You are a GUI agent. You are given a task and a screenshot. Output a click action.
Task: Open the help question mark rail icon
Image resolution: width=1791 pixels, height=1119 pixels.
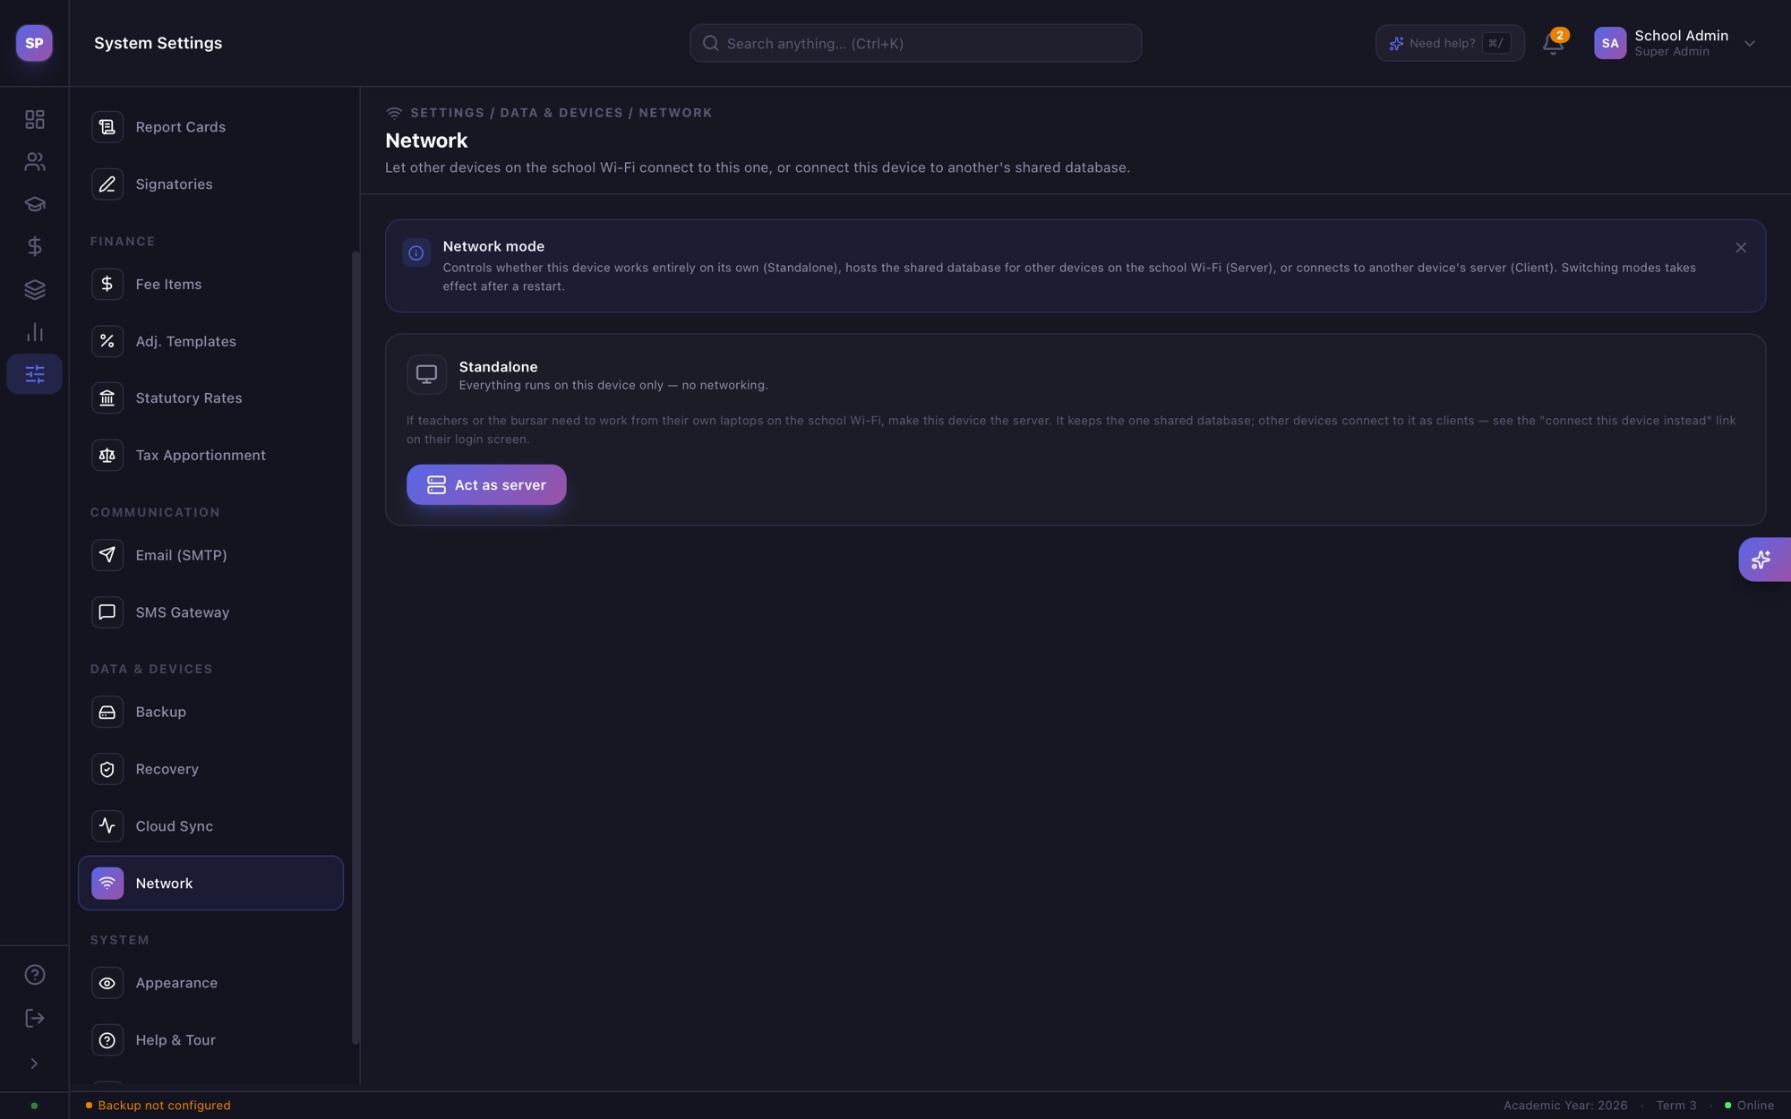click(34, 975)
